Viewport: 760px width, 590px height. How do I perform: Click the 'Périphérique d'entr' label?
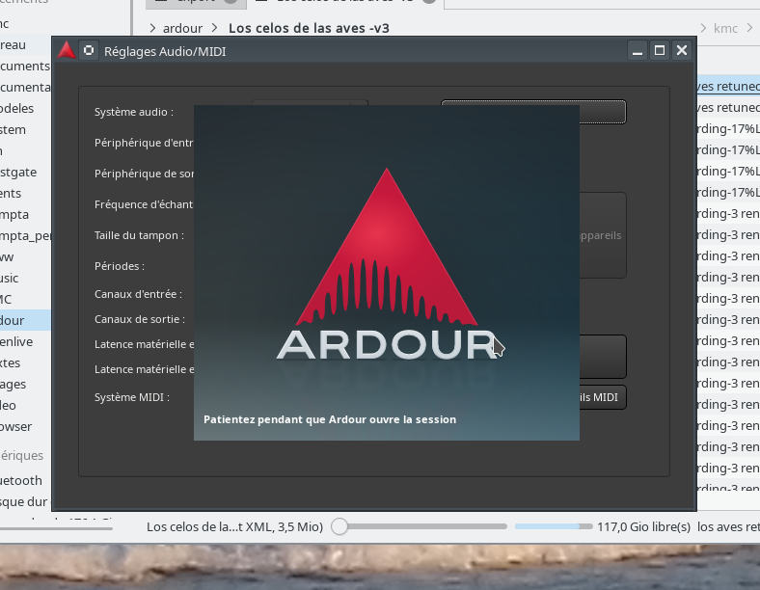click(x=144, y=143)
